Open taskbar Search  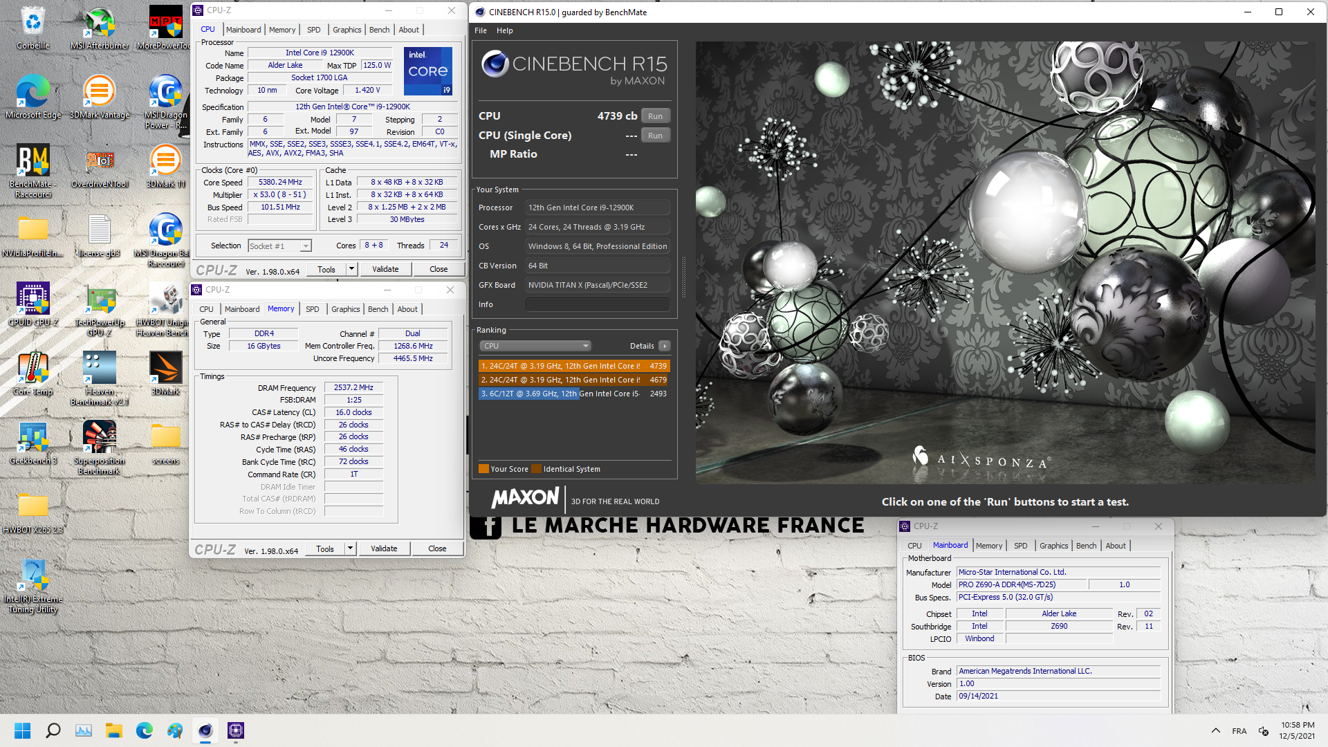pyautogui.click(x=53, y=730)
